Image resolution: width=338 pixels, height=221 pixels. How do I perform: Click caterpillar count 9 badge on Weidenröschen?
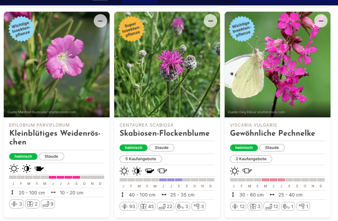(x=48, y=204)
